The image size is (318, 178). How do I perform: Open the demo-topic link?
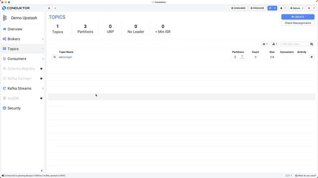pyautogui.click(x=65, y=57)
